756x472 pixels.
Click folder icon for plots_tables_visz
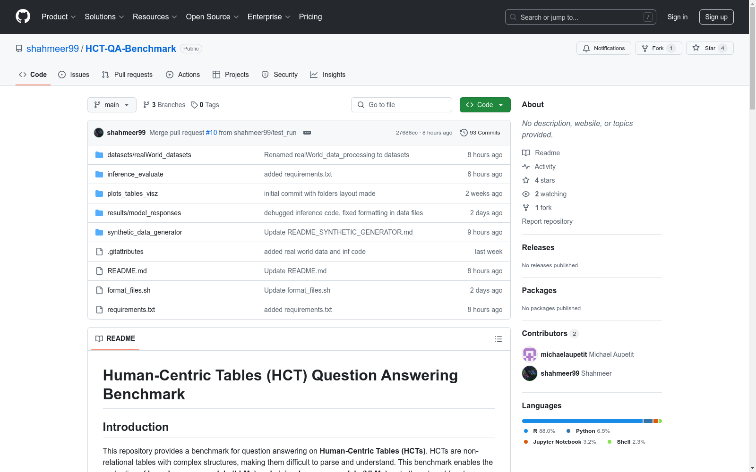(x=99, y=194)
